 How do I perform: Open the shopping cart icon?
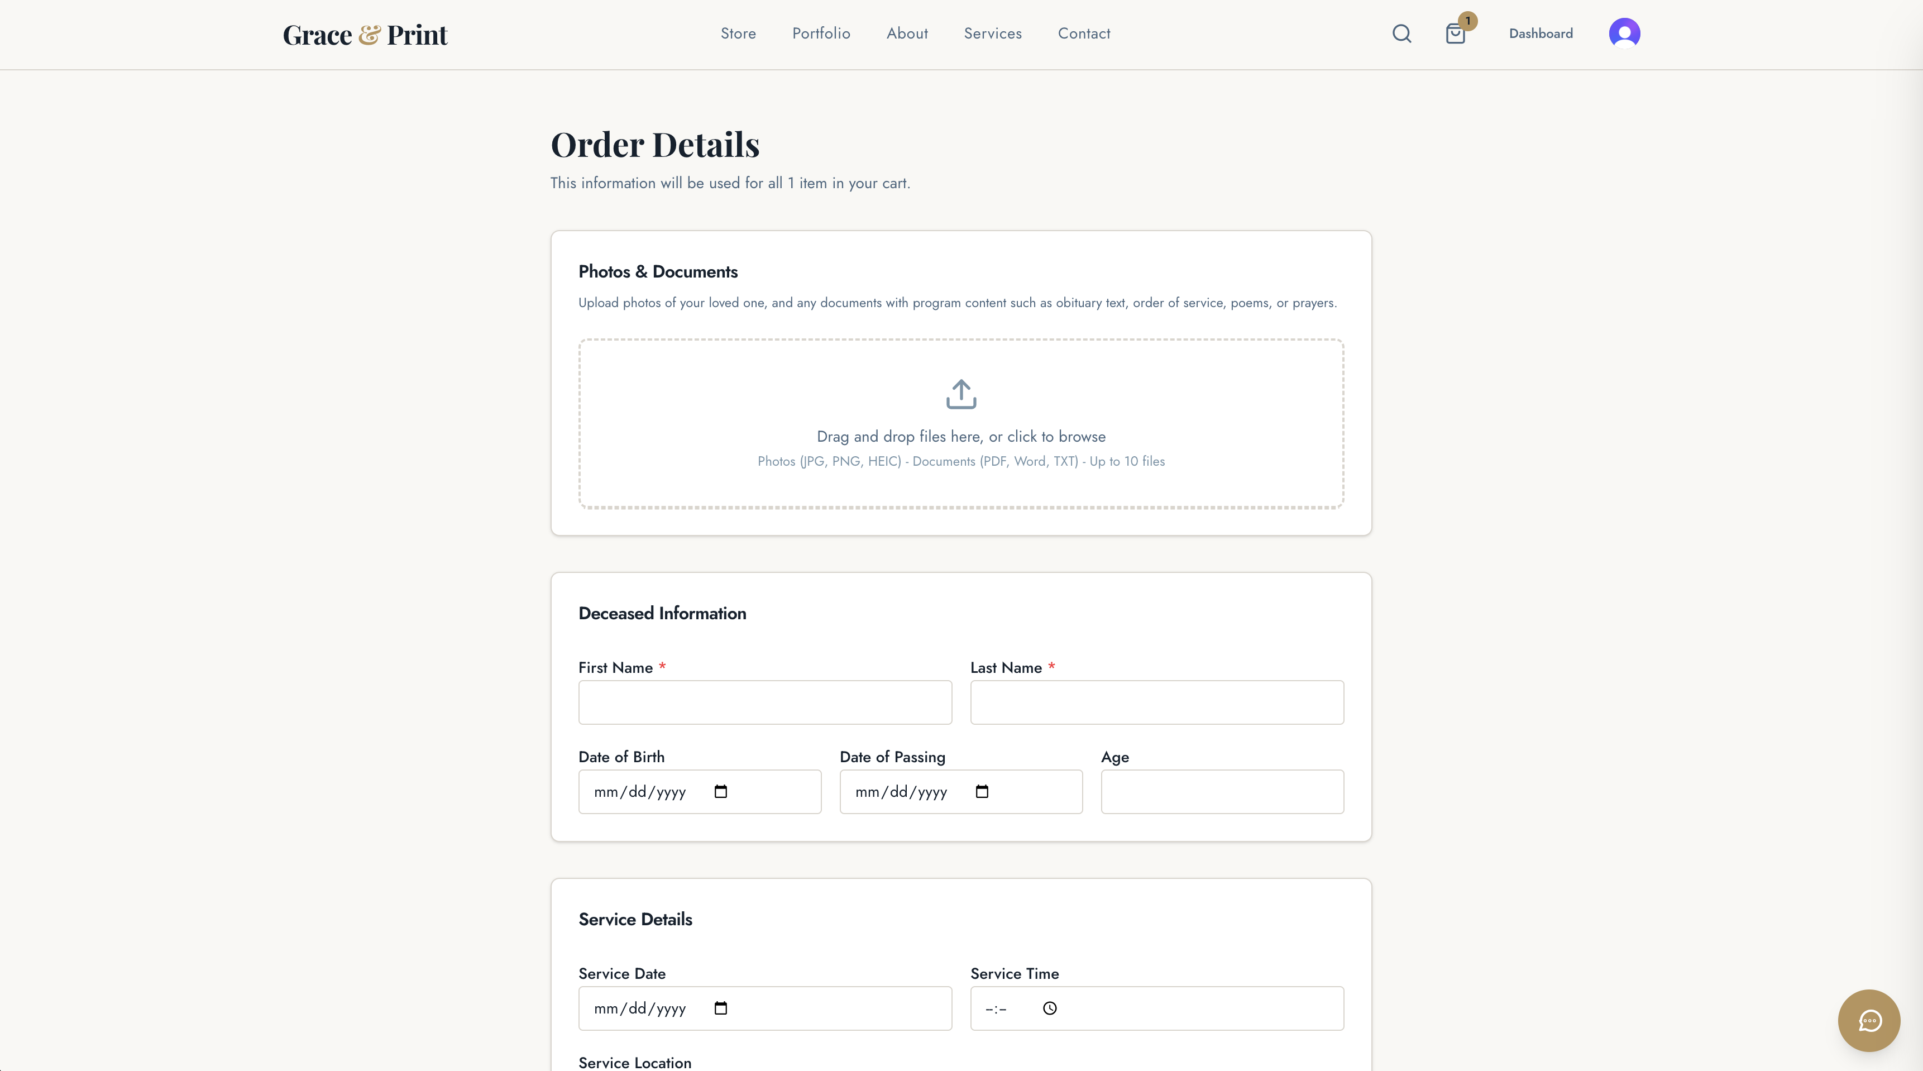coord(1455,34)
